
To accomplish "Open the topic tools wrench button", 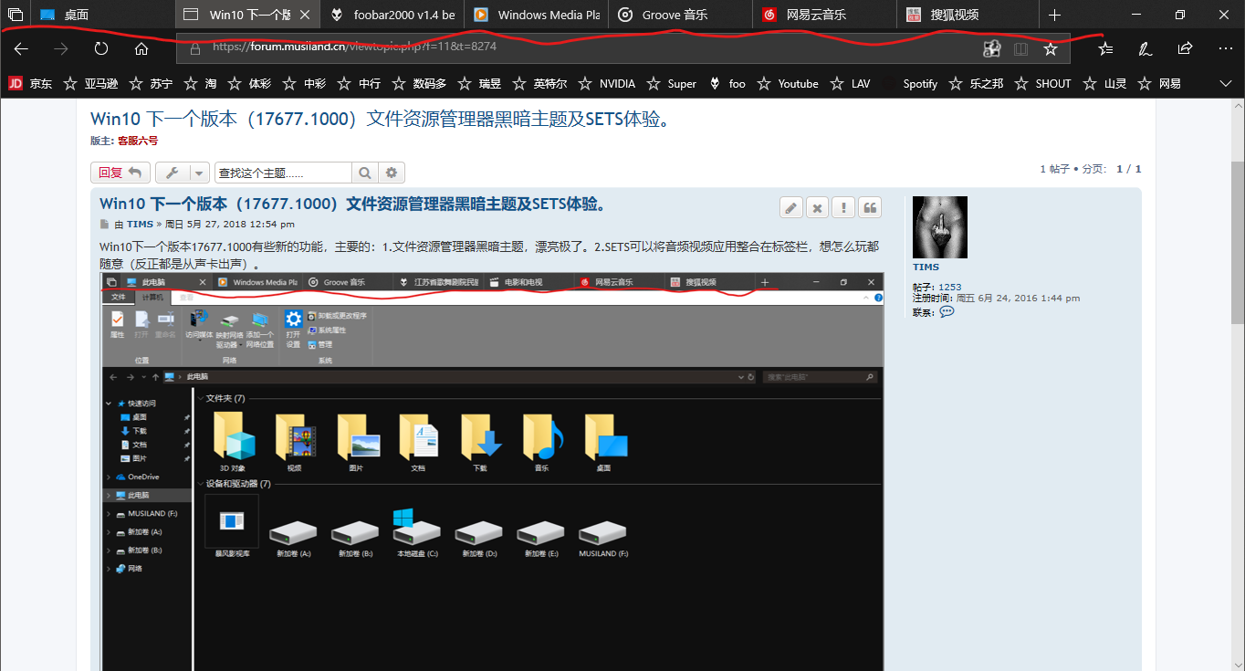I will click(172, 173).
